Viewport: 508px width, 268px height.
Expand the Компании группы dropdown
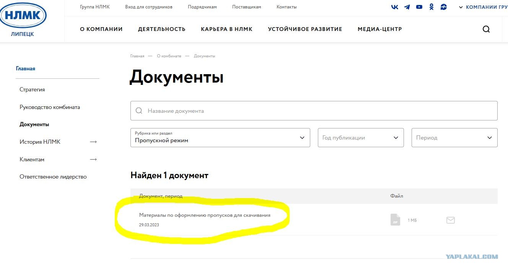(x=483, y=7)
